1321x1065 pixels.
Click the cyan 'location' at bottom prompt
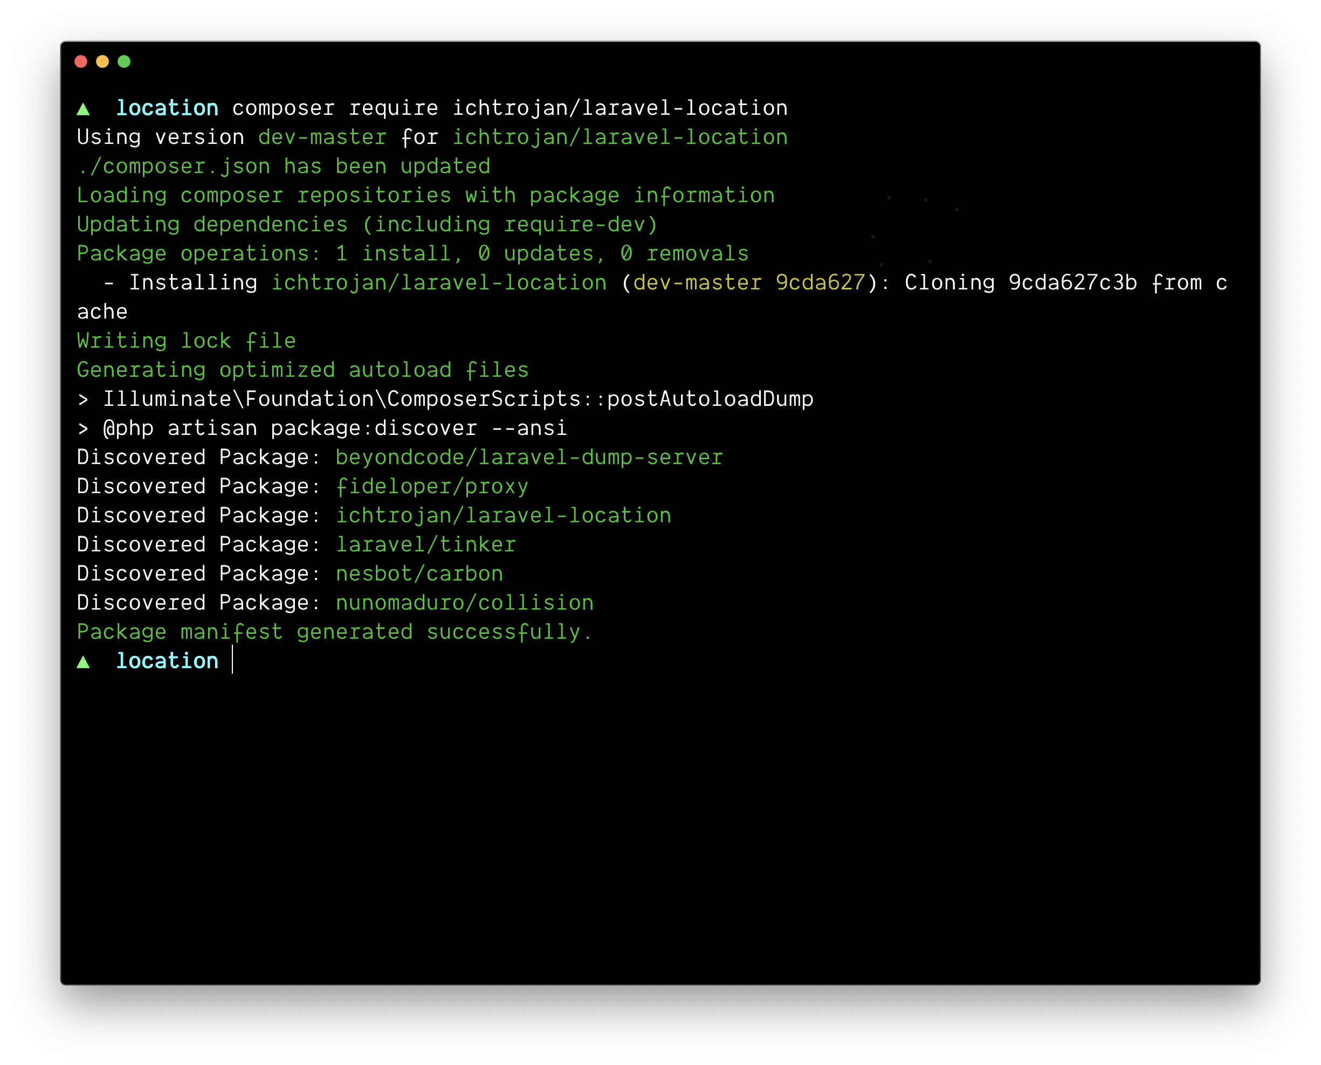click(167, 661)
